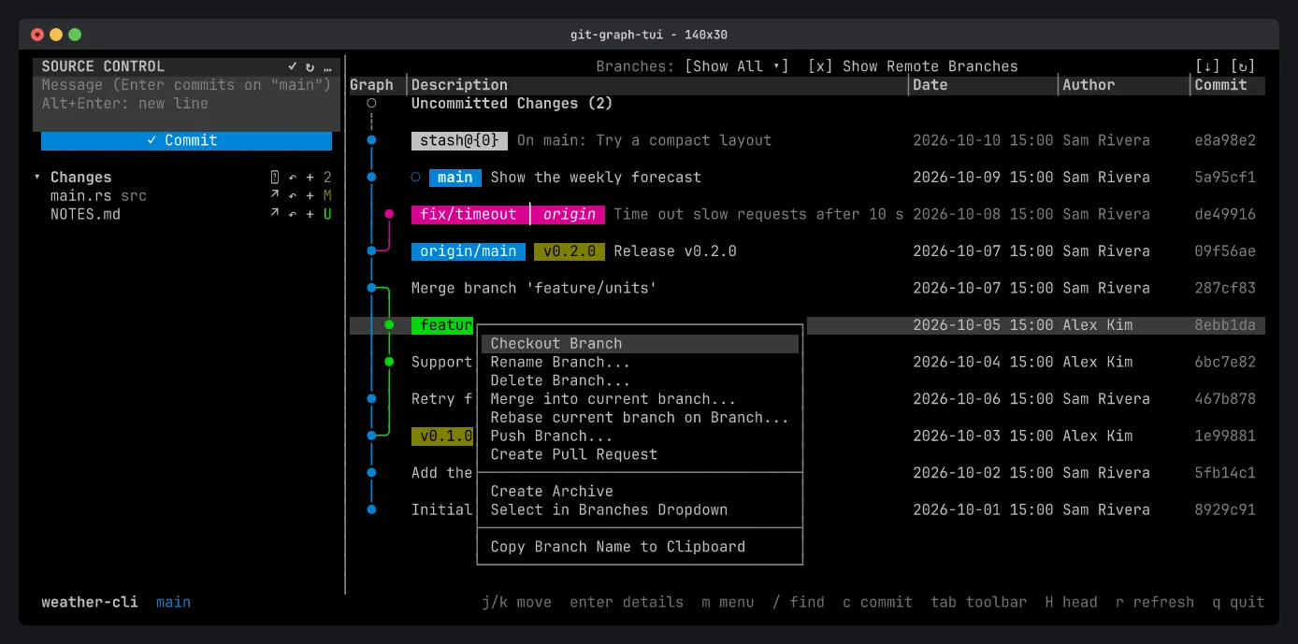
Task: Open the Branches Show All dropdown
Action: (737, 66)
